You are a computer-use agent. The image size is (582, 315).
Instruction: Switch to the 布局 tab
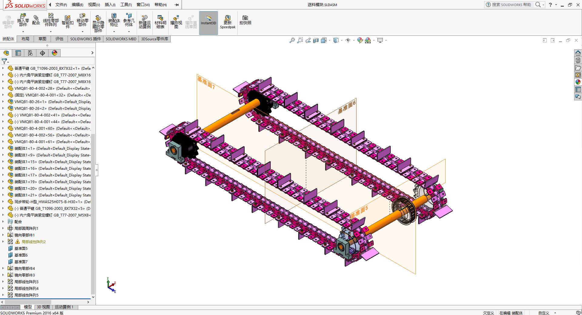pos(25,39)
